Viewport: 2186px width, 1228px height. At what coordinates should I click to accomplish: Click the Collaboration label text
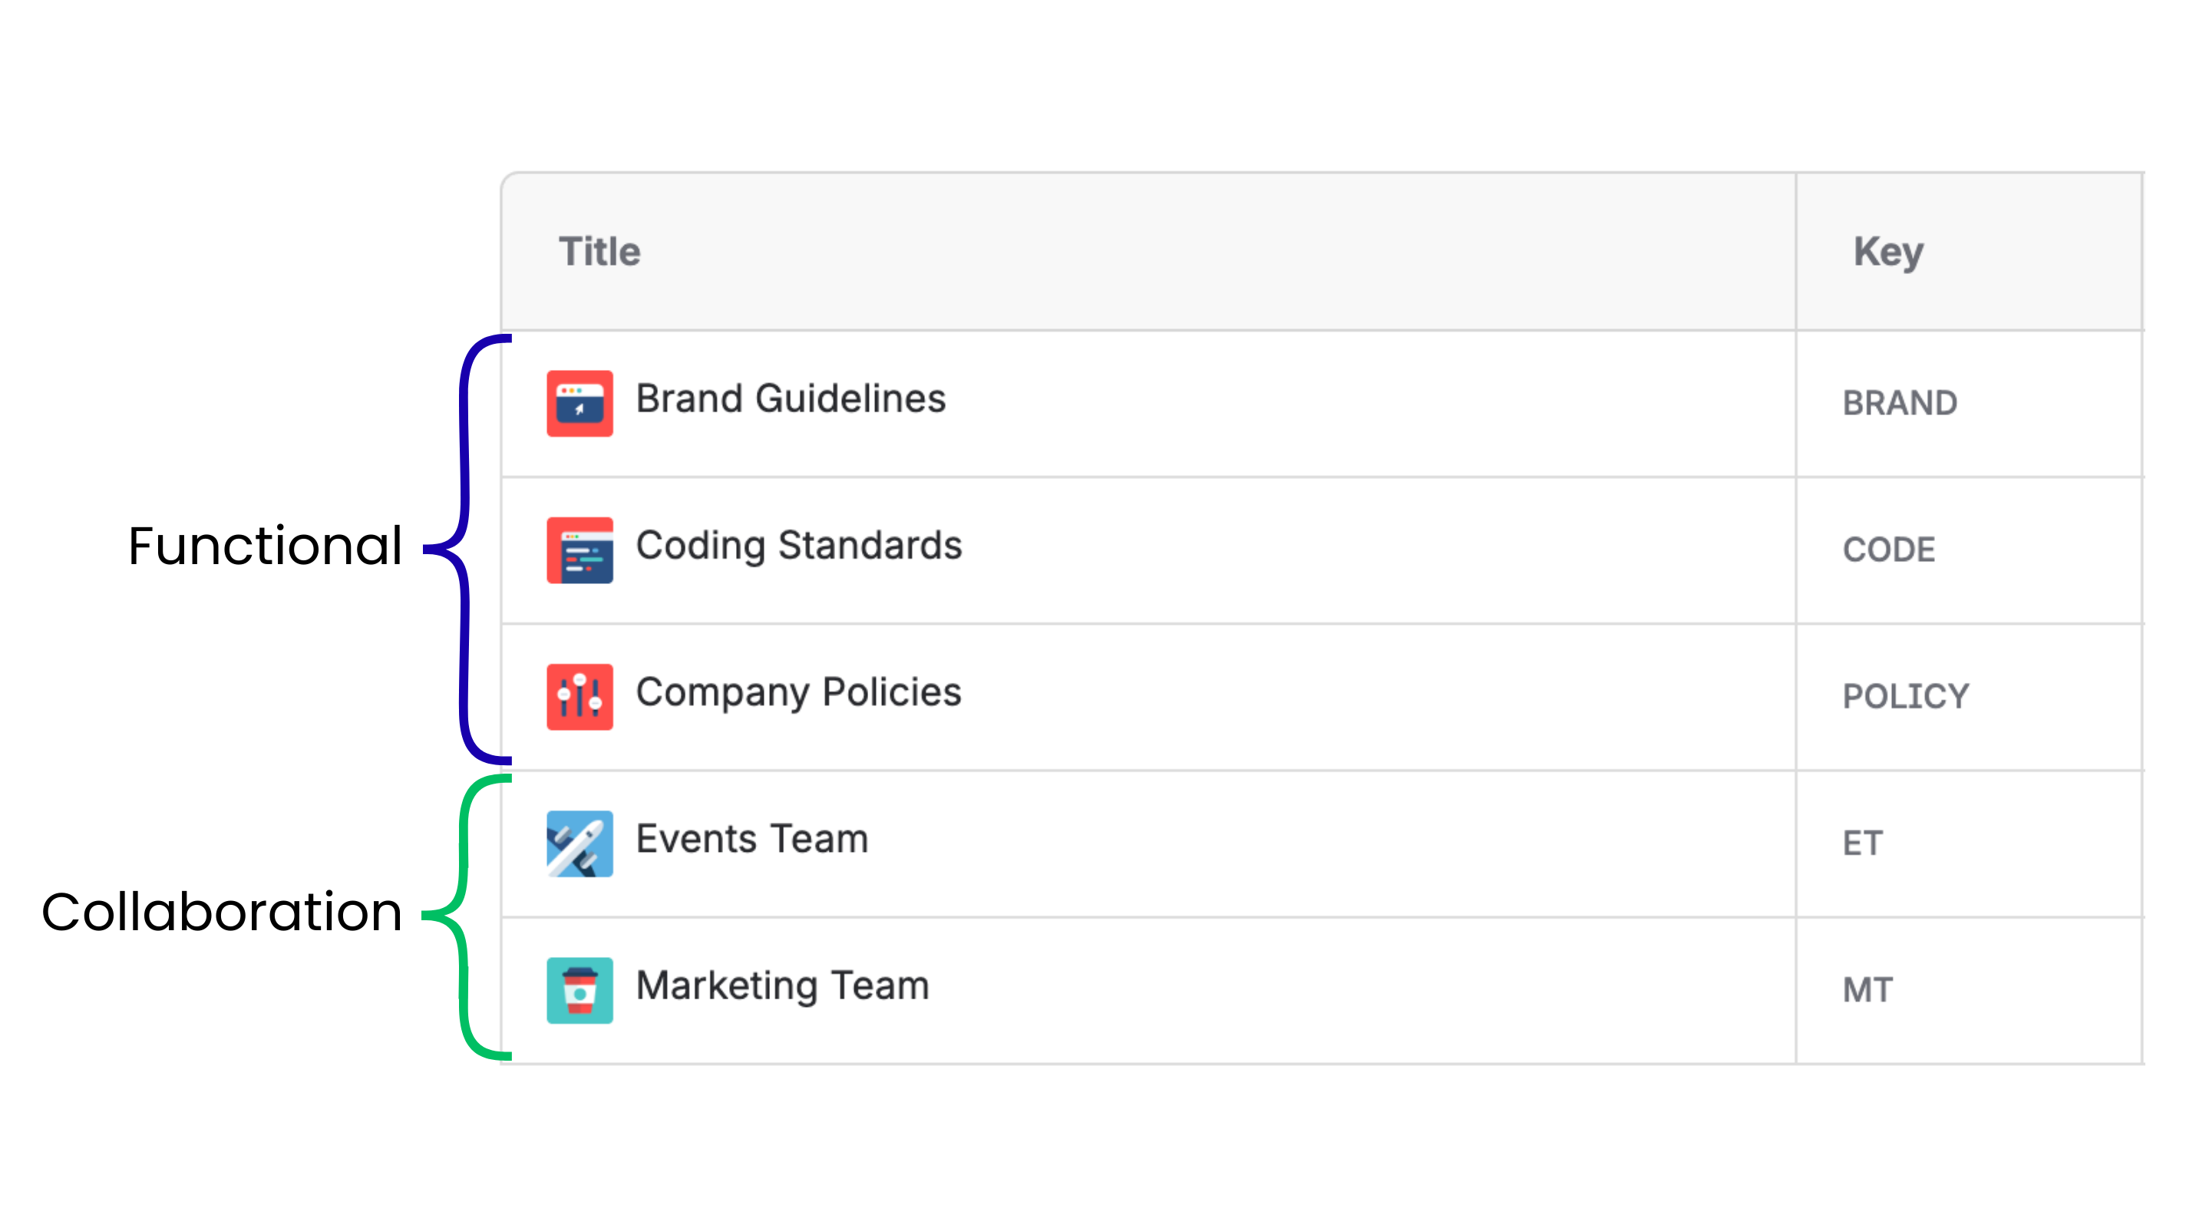(x=222, y=913)
